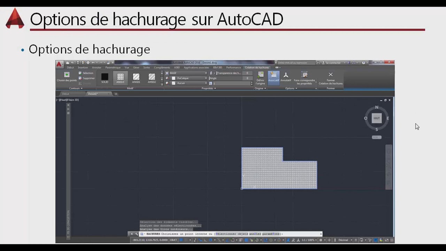Open the AutoCAD application menu

click(60, 64)
